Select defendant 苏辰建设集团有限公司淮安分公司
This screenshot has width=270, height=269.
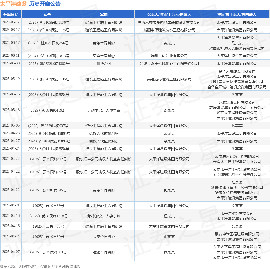click(237, 108)
